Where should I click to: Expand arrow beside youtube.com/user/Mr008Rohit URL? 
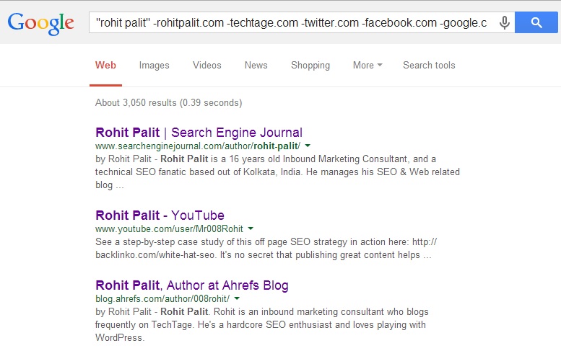tap(251, 228)
